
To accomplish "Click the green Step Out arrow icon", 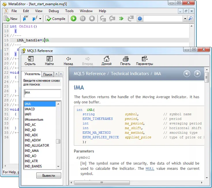I will 121,18.
